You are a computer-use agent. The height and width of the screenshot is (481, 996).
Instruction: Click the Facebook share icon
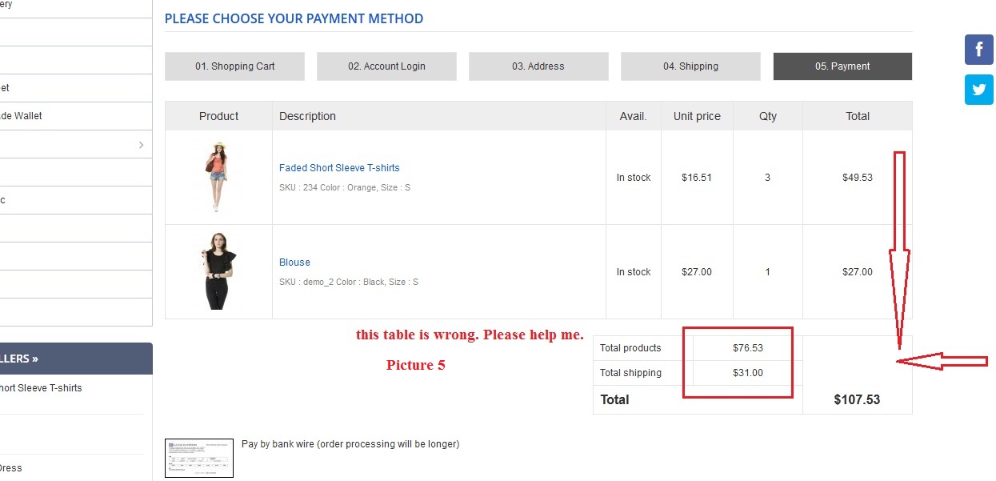tap(978, 50)
